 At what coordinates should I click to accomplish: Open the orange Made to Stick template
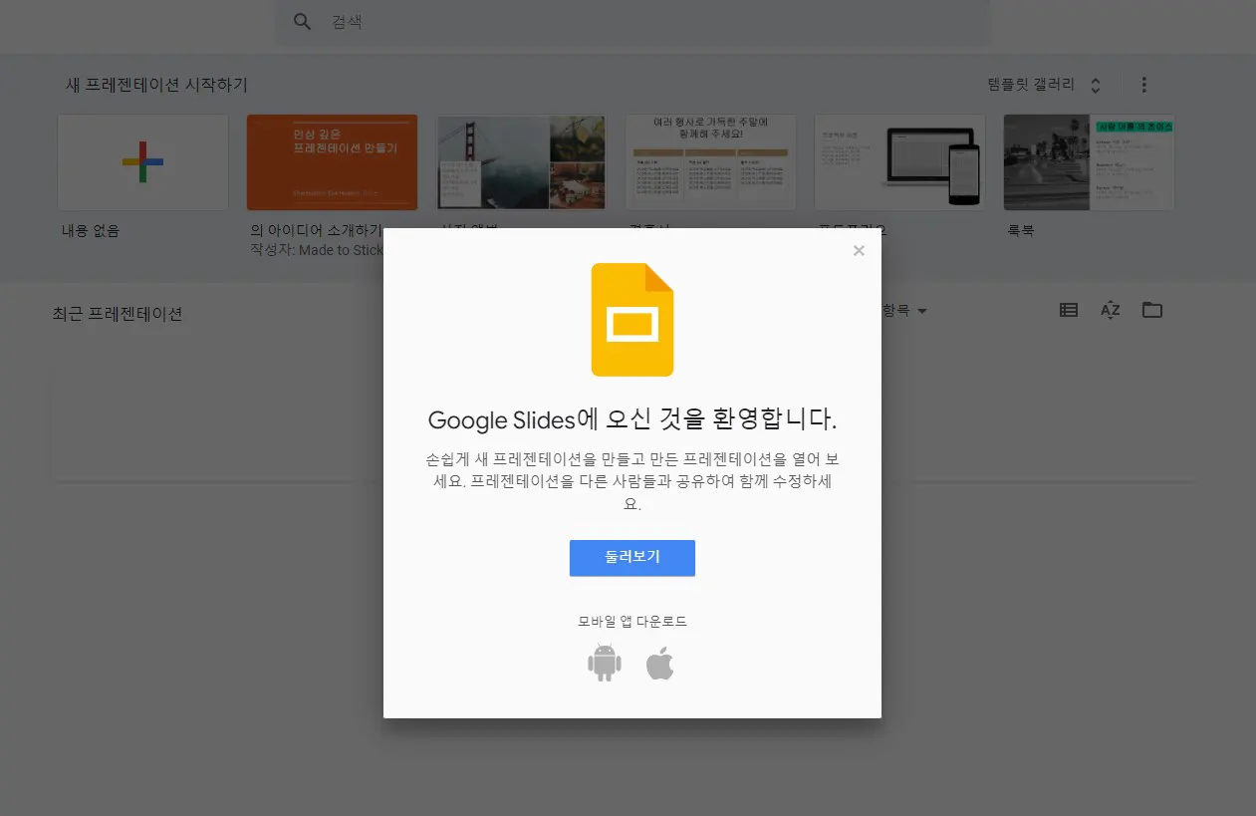(332, 161)
